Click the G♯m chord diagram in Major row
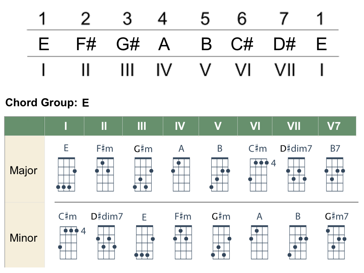 point(143,174)
